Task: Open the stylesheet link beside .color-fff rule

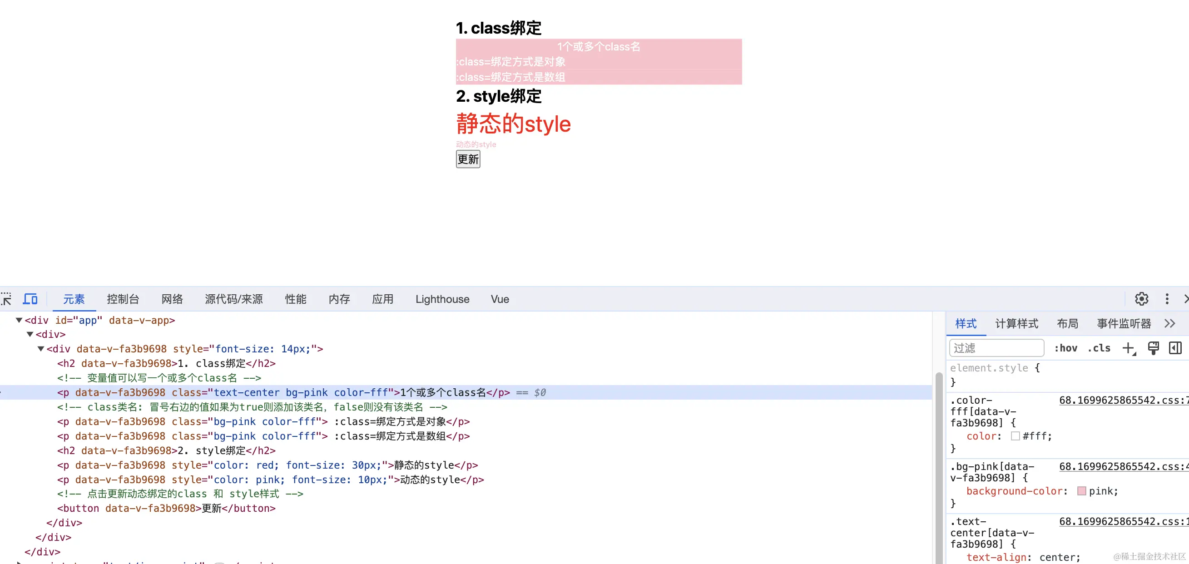Action: (1123, 400)
